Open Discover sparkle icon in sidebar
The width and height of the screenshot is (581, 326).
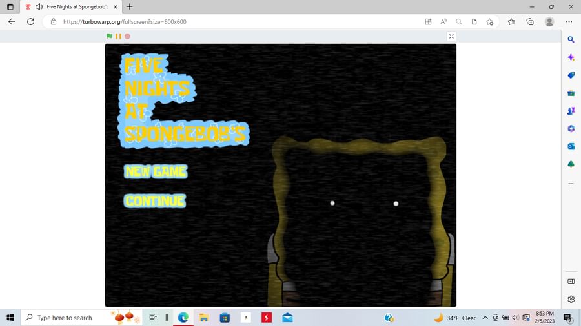coord(571,57)
